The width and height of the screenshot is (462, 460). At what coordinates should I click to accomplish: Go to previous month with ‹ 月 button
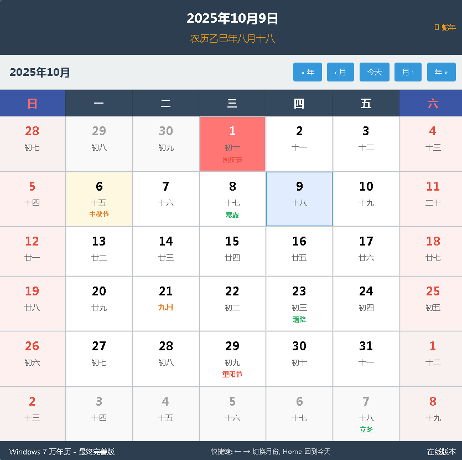point(340,72)
